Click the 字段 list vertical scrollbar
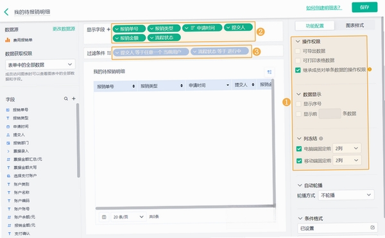The image size is (385, 238). click(x=78, y=140)
